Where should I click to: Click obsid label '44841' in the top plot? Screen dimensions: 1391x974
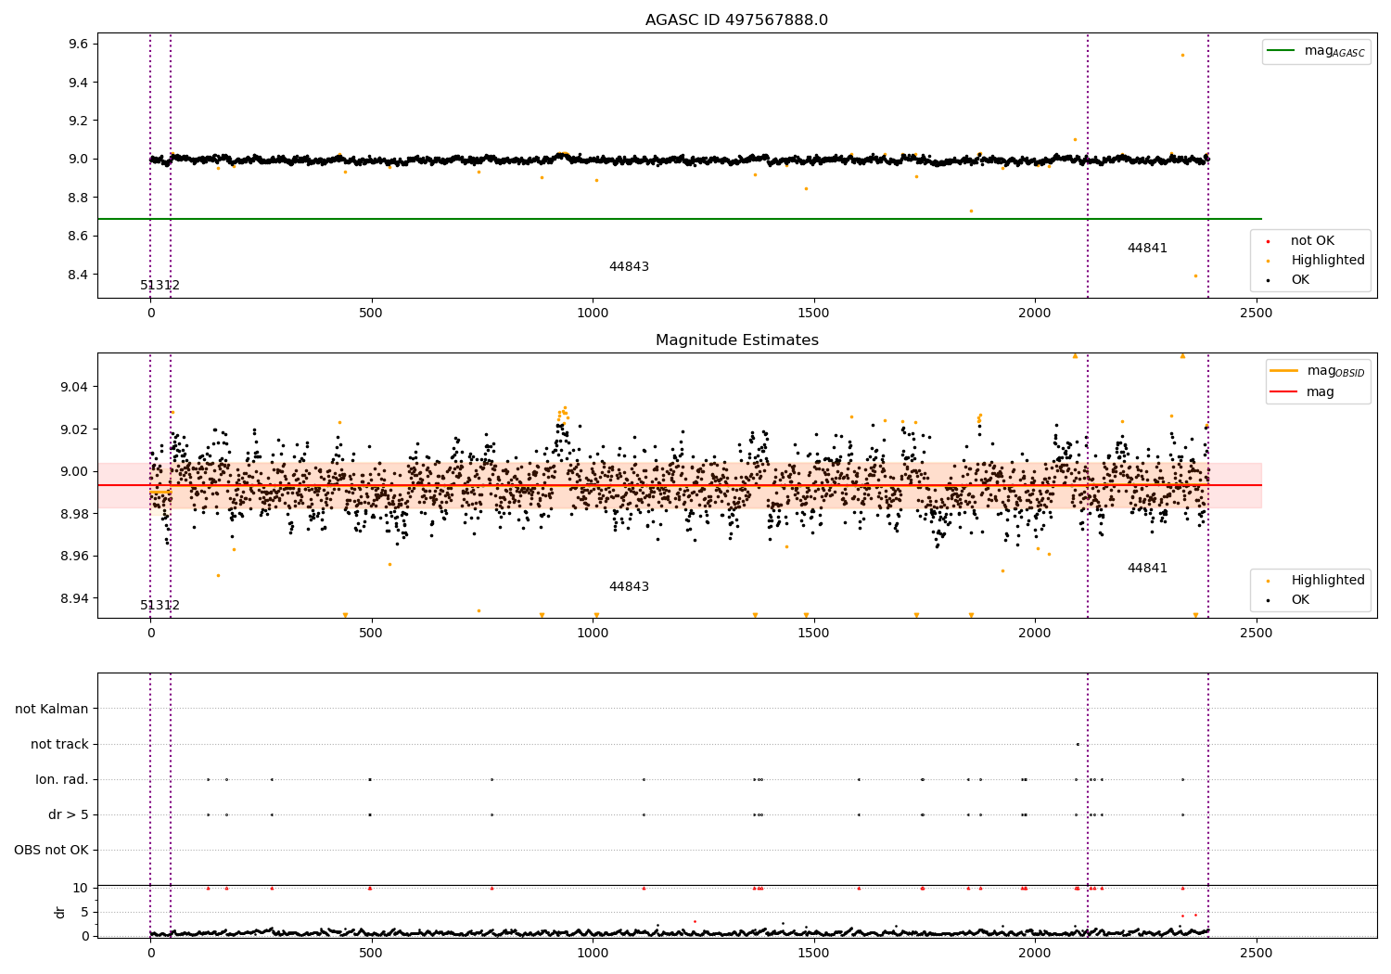tap(1147, 249)
